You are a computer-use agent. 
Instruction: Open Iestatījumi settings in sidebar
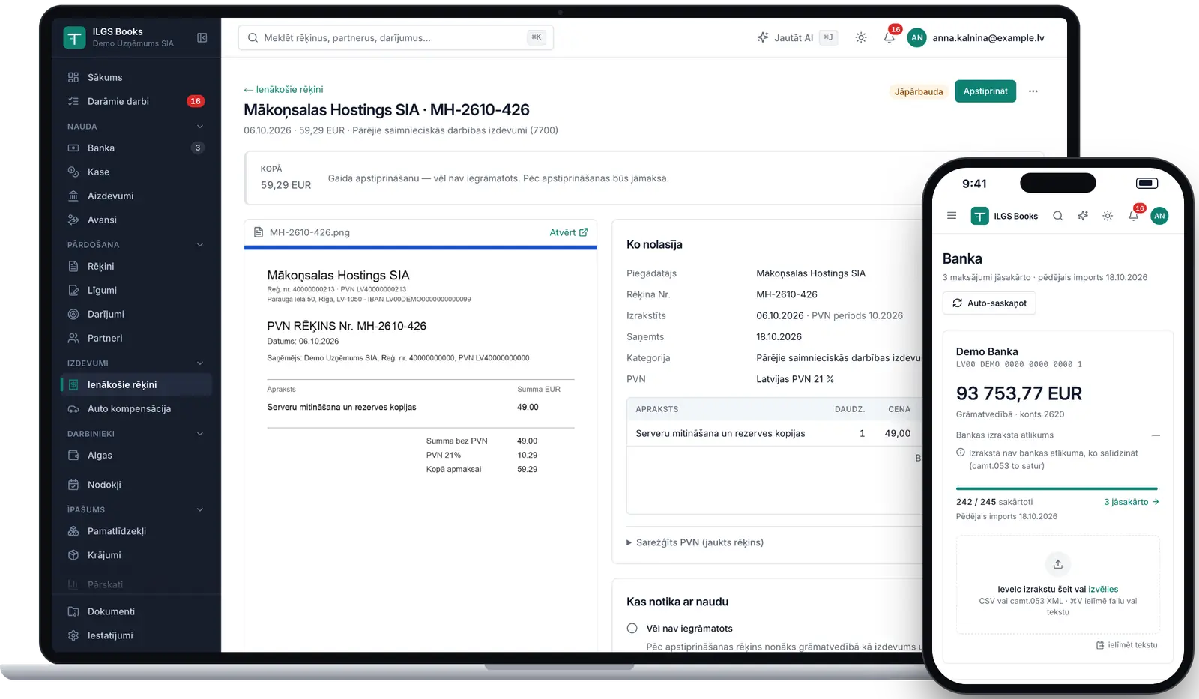(x=136, y=635)
